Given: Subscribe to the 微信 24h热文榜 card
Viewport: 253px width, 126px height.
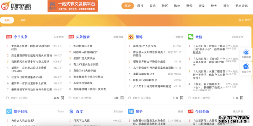Looking at the screenshot, I should 236,98.
